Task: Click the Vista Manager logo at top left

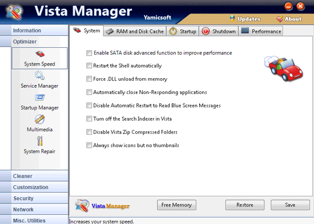Action: (x=14, y=12)
